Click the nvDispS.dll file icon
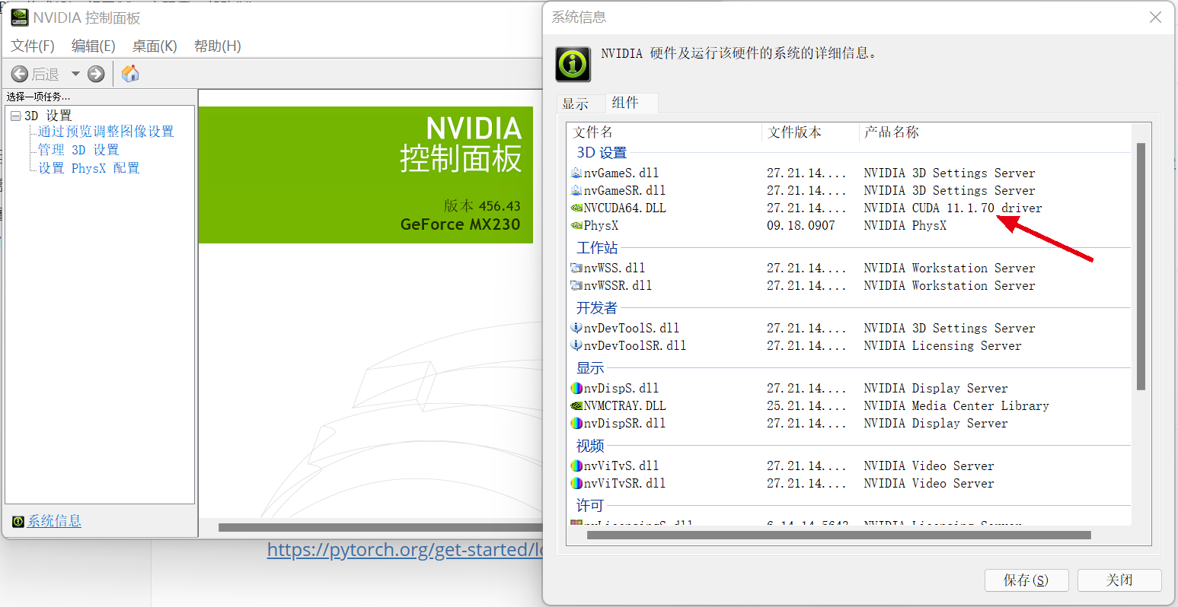The width and height of the screenshot is (1178, 607). tap(576, 388)
